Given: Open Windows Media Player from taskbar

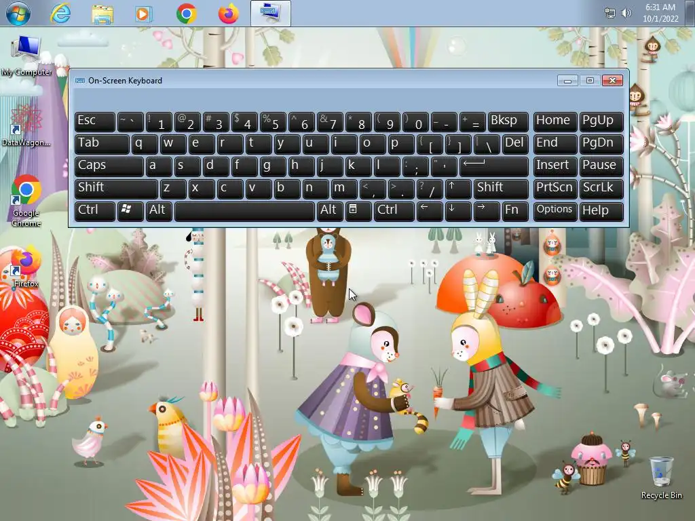Looking at the screenshot, I should (143, 14).
